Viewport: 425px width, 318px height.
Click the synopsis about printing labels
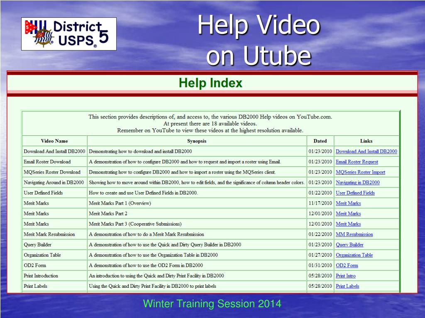tap(153, 286)
